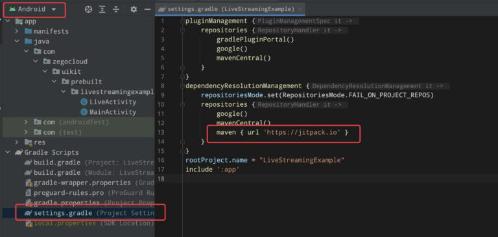Click the MainActivity class icon
Image resolution: width=498 pixels, height=237 pixels.
(x=84, y=112)
